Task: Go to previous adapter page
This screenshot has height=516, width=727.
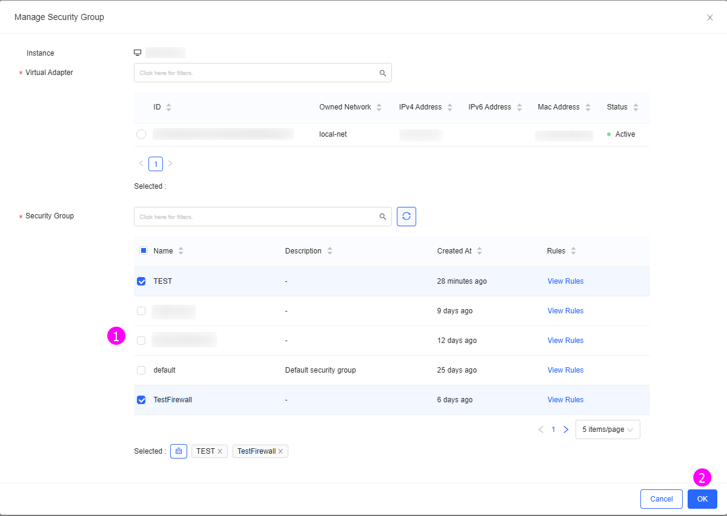Action: click(x=141, y=164)
